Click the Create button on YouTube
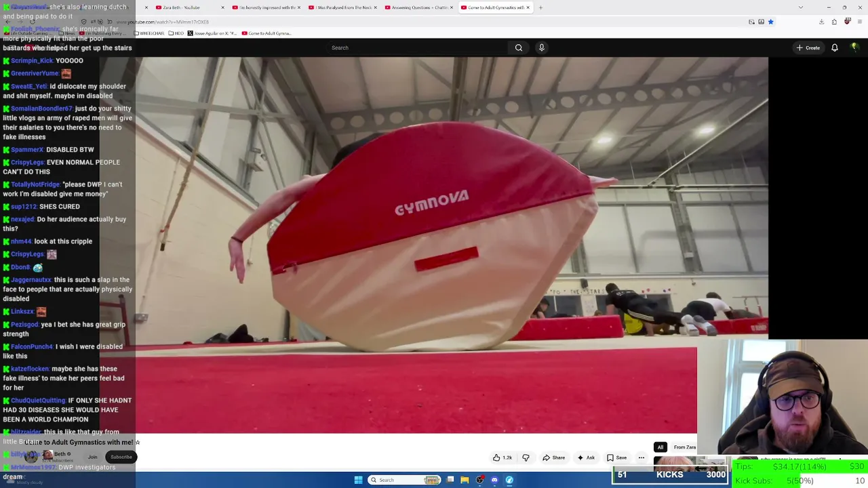The width and height of the screenshot is (868, 488). pos(808,47)
